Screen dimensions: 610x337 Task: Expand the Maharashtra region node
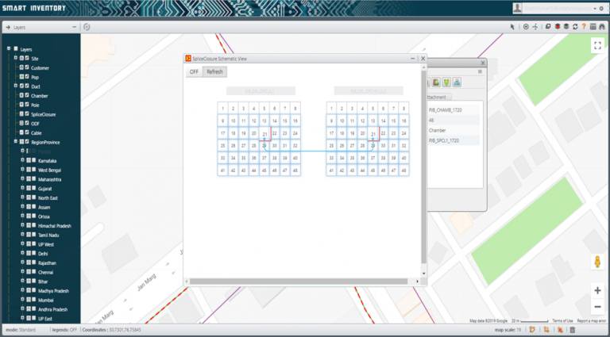(22, 179)
